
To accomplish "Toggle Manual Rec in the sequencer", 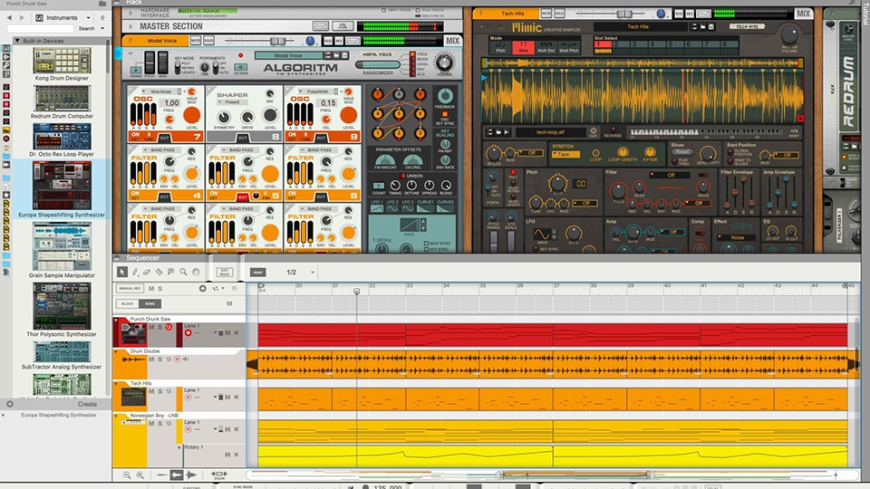I will click(130, 288).
